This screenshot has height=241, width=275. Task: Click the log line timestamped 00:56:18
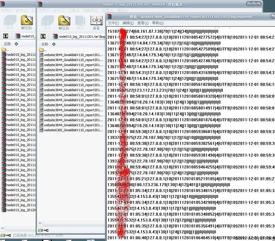pyautogui.click(x=191, y=84)
